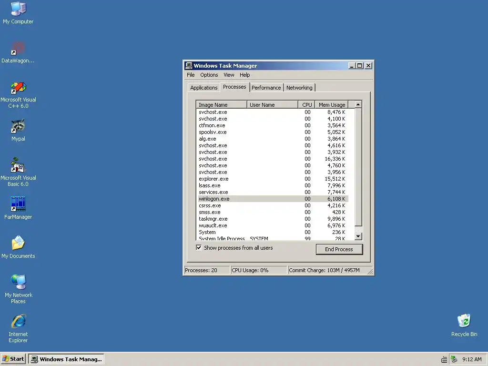488x366 pixels.
Task: Select the taskmgr.exe process
Action: [x=273, y=219]
